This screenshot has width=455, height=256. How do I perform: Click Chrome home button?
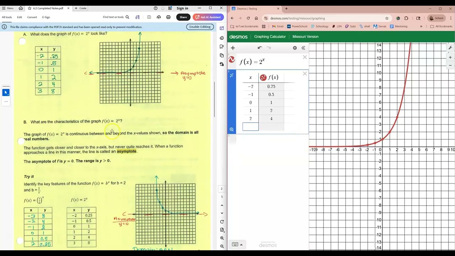(256, 18)
